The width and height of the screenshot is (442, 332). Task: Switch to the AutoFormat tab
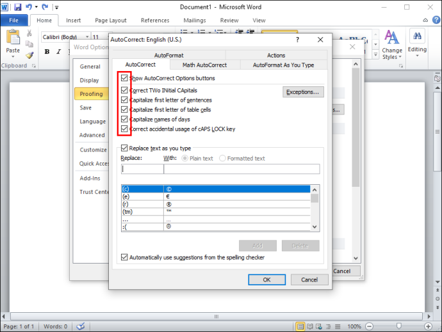(169, 56)
